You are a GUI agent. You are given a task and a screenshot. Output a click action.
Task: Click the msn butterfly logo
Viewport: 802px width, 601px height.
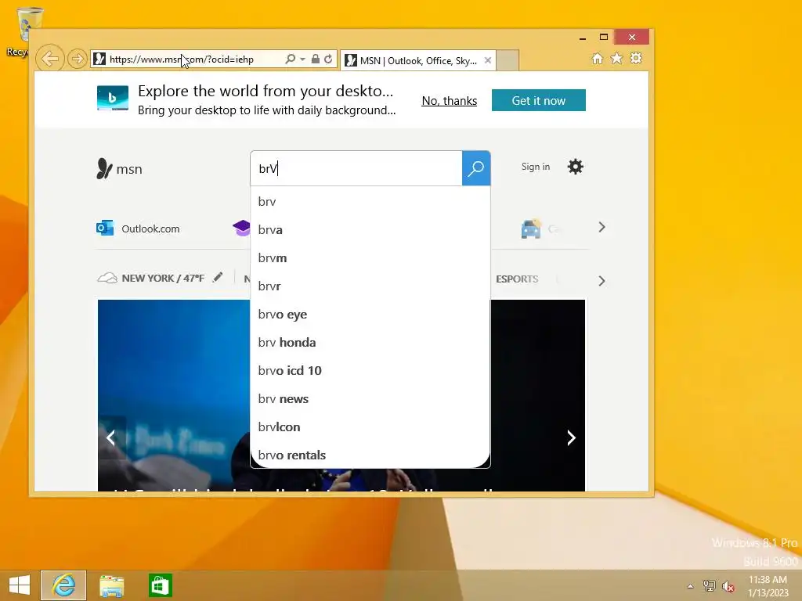pos(119,169)
